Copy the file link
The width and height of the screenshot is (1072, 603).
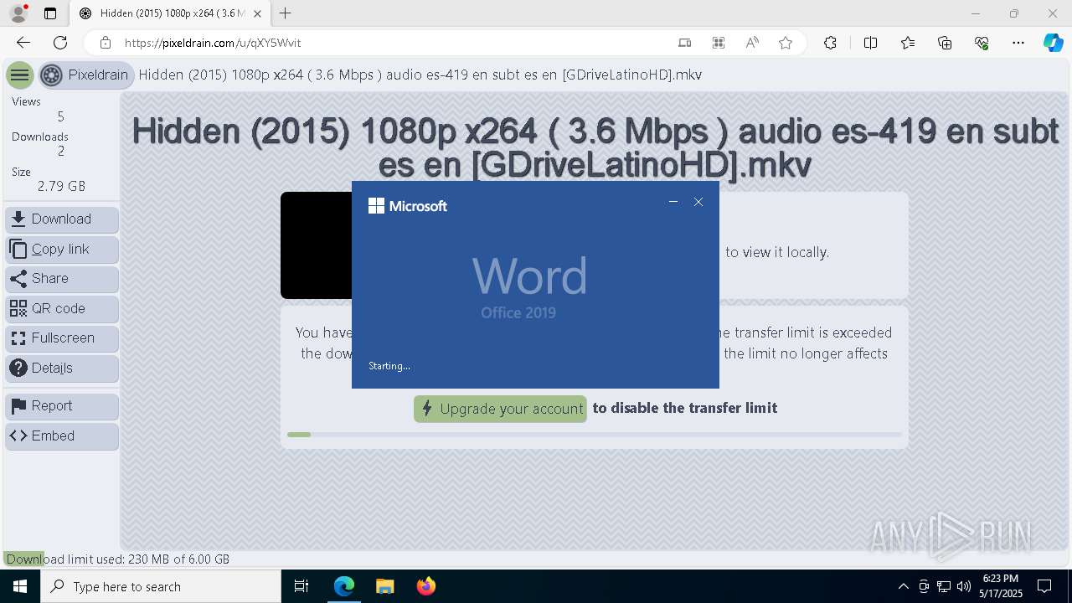point(62,250)
